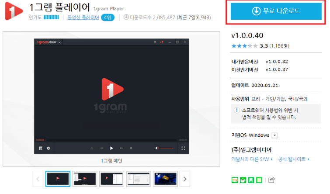This screenshot has height=194, width=330.
Task: Mute with the speaker icon in the player
Action: (157, 148)
